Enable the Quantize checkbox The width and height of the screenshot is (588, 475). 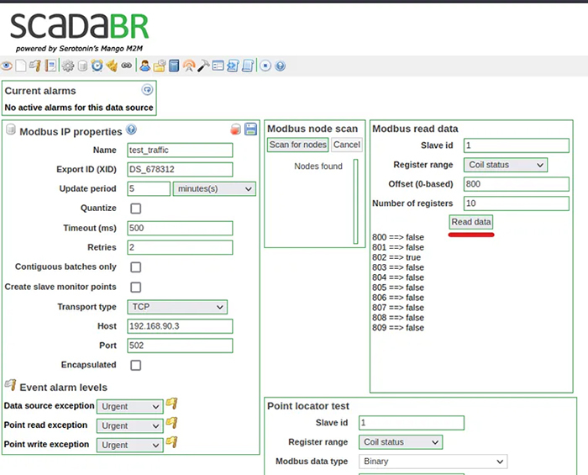tap(135, 208)
